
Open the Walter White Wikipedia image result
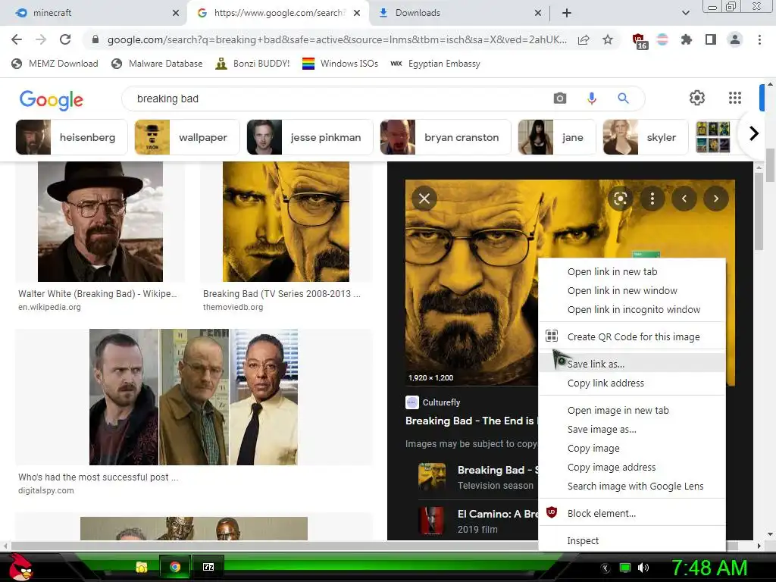[x=101, y=222]
